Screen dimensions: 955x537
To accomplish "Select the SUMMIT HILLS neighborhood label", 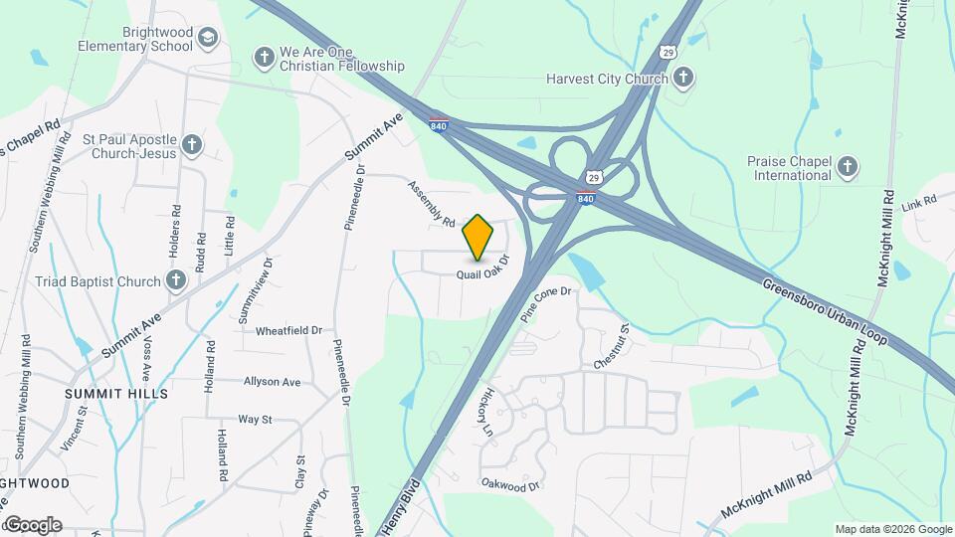I will [116, 394].
